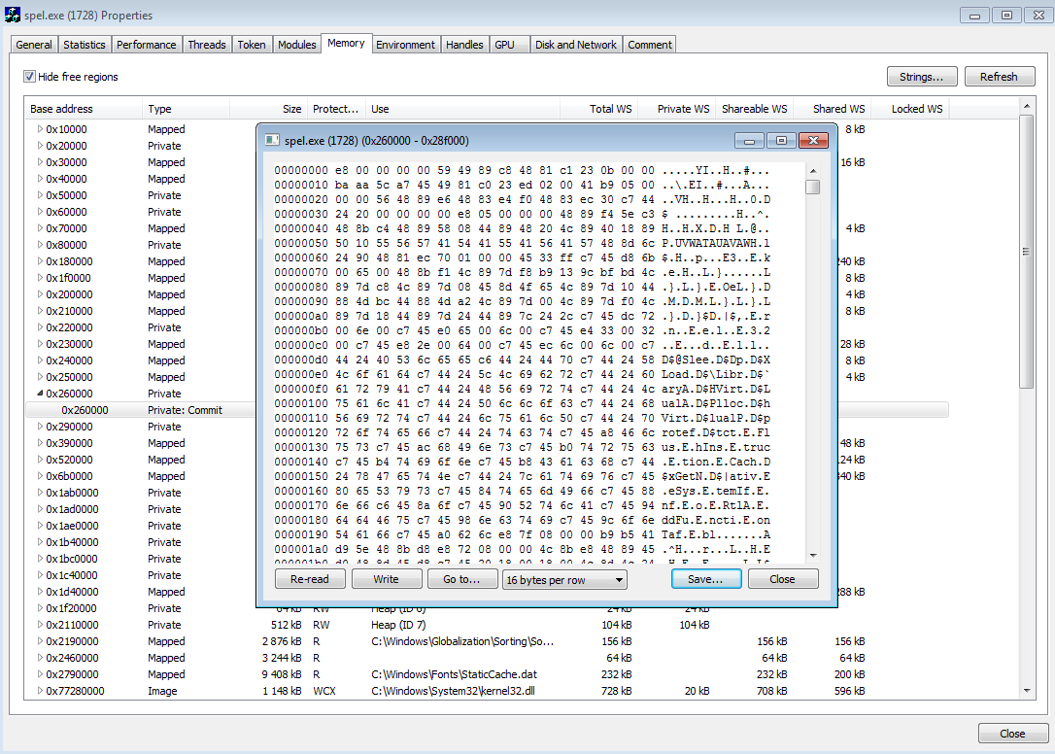Sort by Total WS column header
The height and width of the screenshot is (754, 1055).
(598, 109)
